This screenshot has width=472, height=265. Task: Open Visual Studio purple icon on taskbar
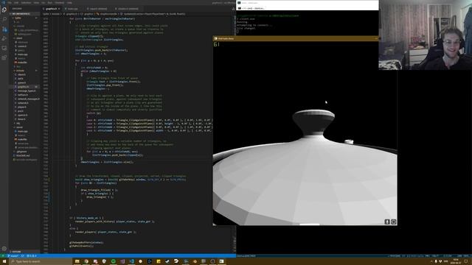[122, 261]
